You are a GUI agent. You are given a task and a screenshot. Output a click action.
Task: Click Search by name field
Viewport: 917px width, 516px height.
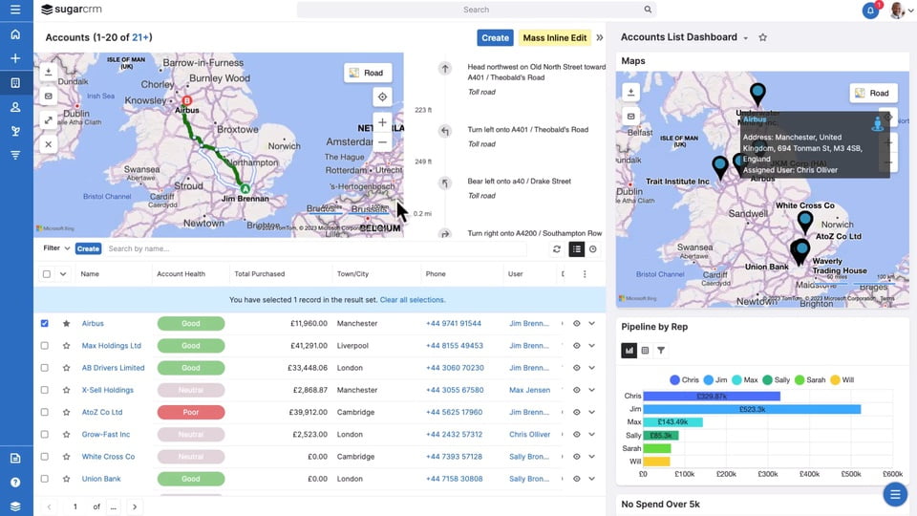[316, 248]
